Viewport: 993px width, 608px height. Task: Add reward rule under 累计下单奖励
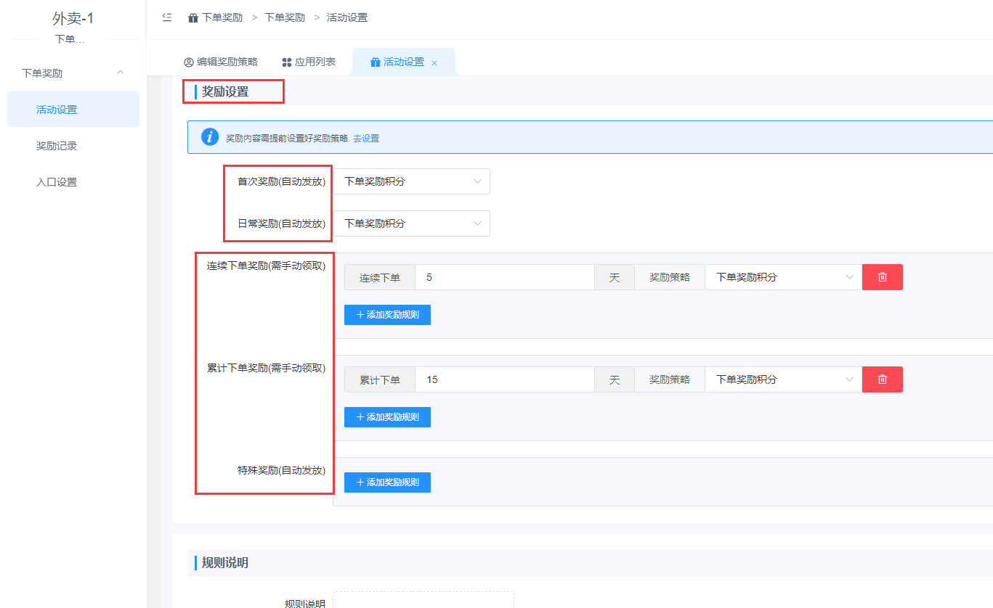pyautogui.click(x=387, y=417)
